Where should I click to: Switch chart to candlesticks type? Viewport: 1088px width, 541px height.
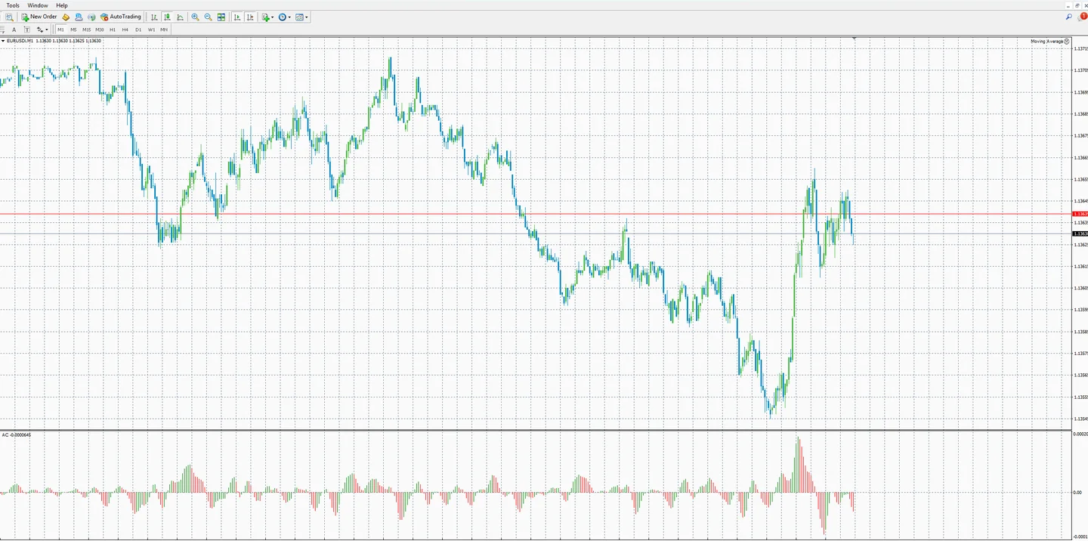click(167, 17)
